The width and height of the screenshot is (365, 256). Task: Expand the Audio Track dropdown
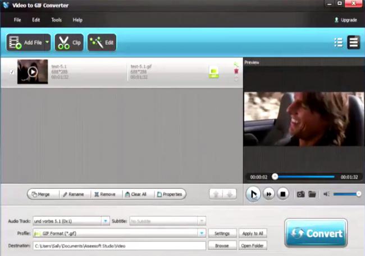pyautogui.click(x=105, y=221)
